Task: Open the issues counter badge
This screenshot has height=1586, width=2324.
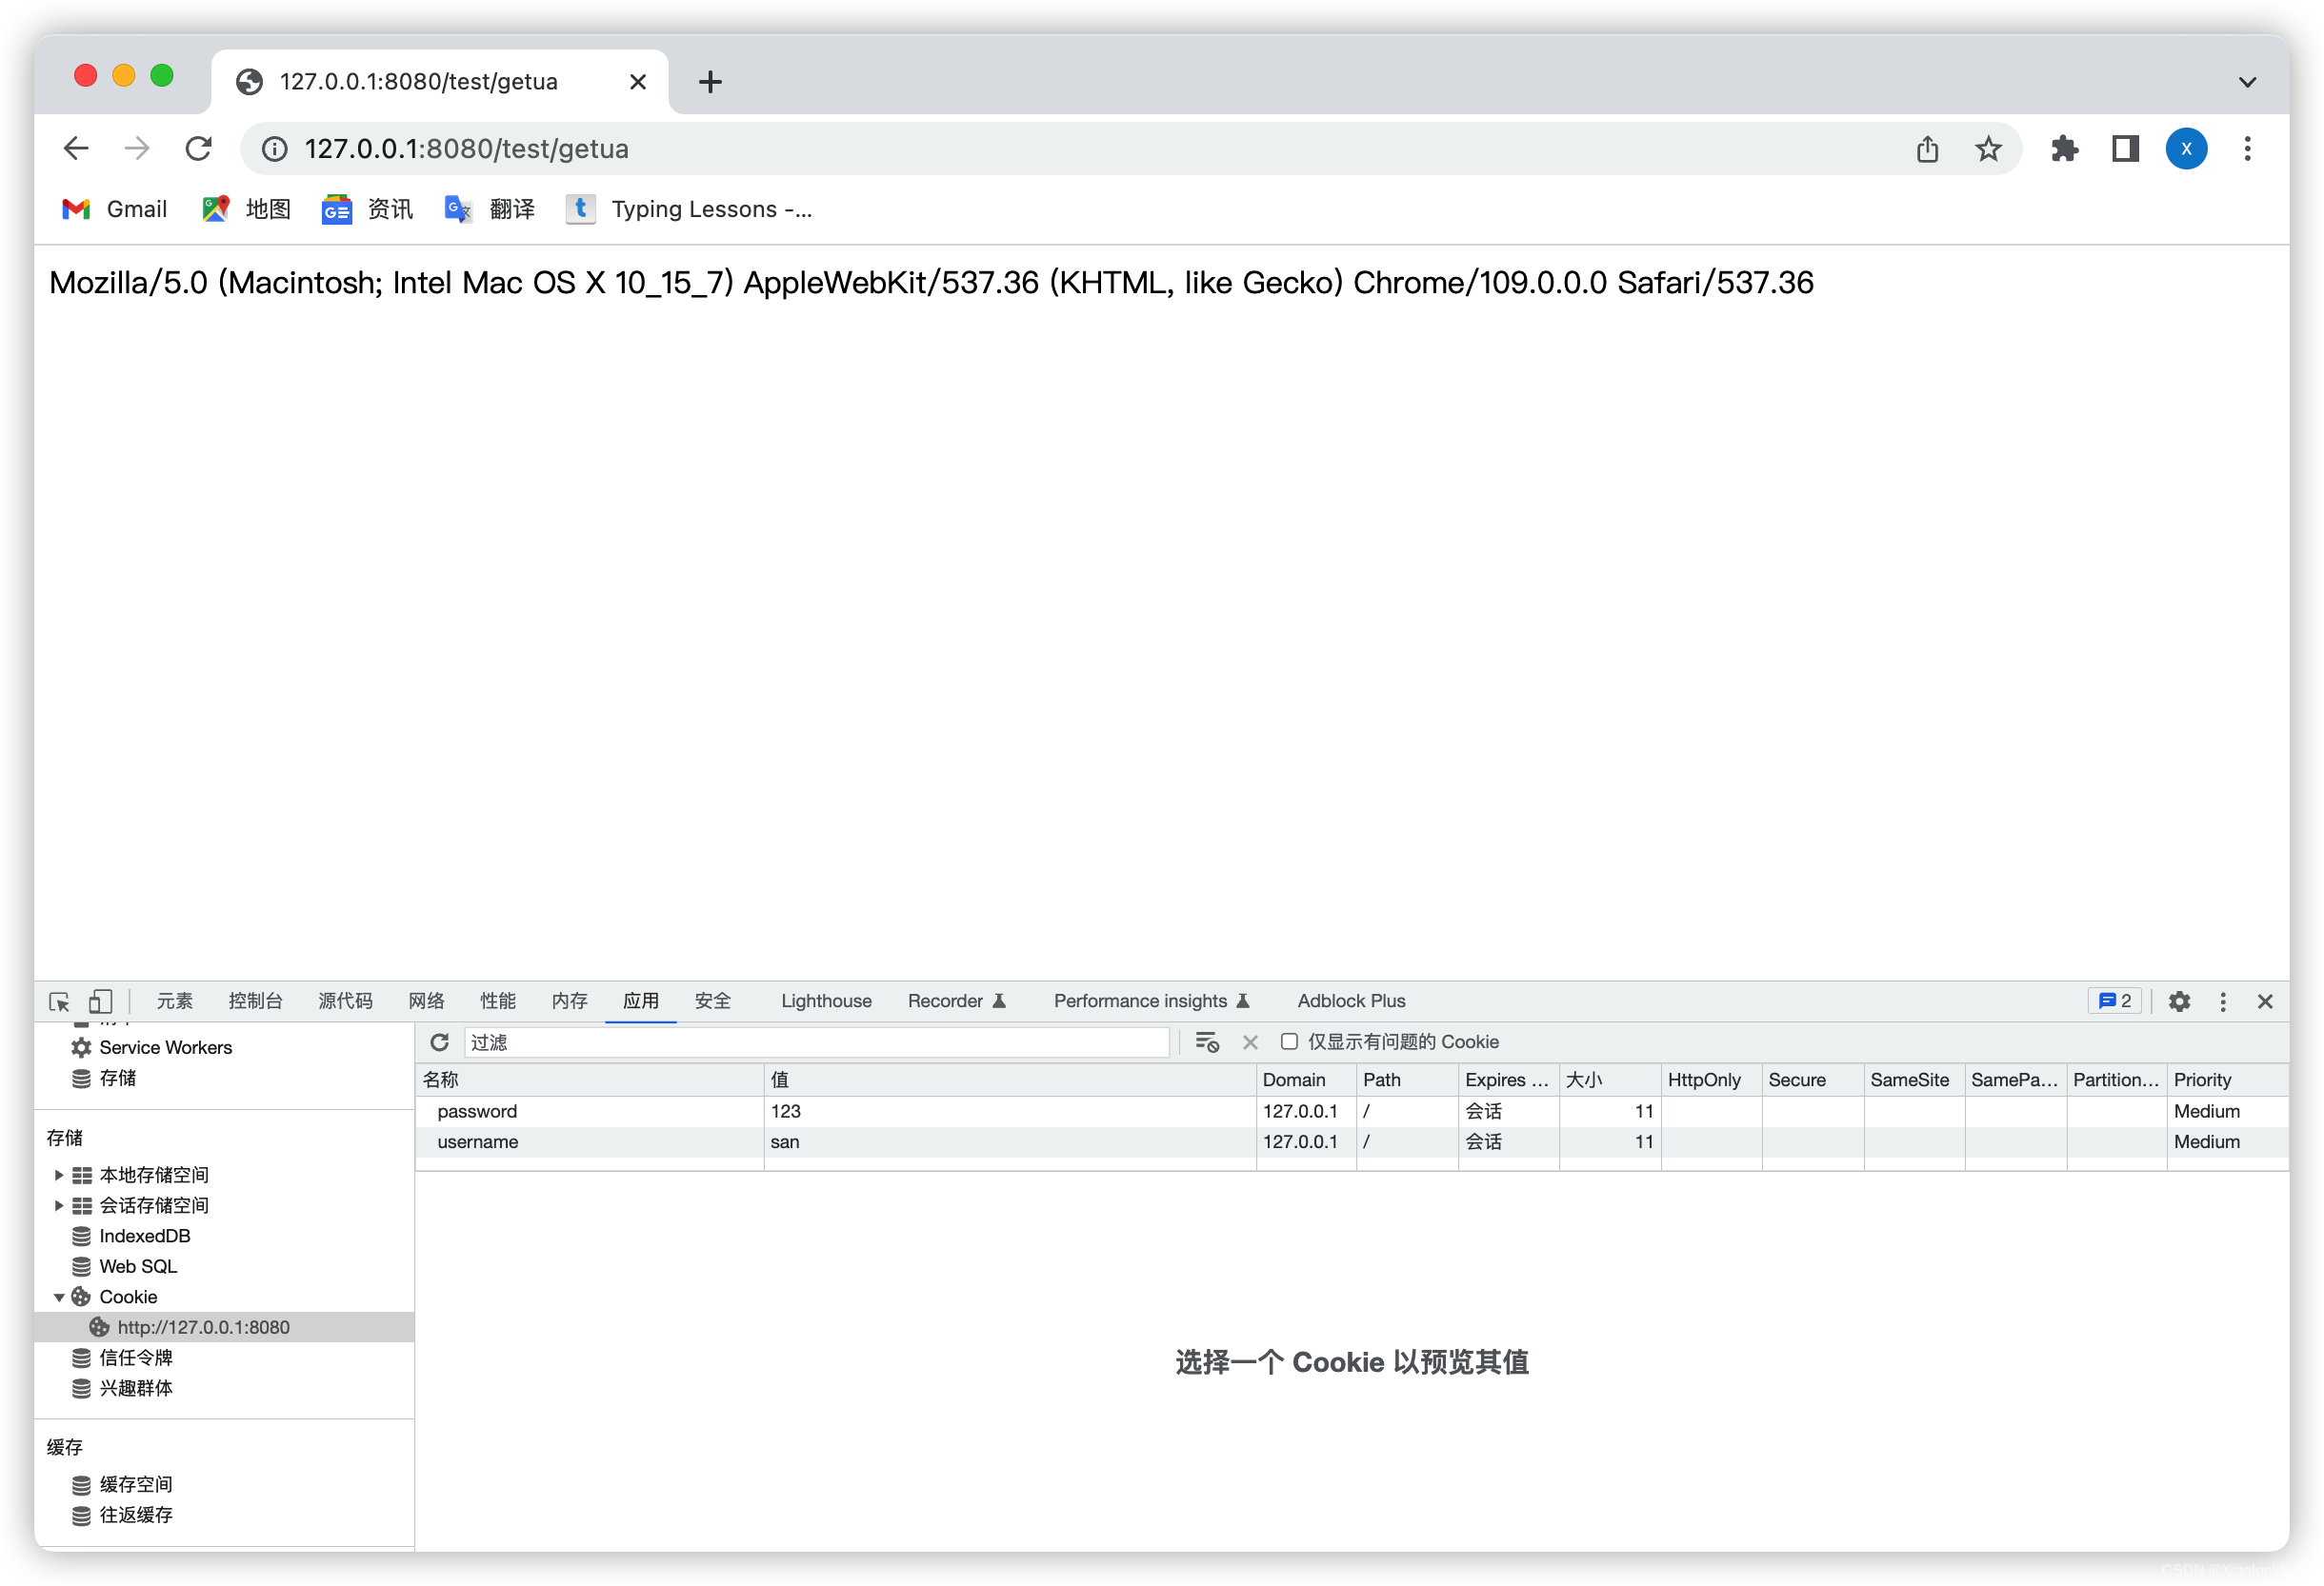Action: (2114, 1001)
